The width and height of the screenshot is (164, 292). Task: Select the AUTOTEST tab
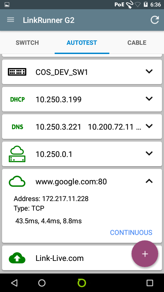[x=82, y=43]
